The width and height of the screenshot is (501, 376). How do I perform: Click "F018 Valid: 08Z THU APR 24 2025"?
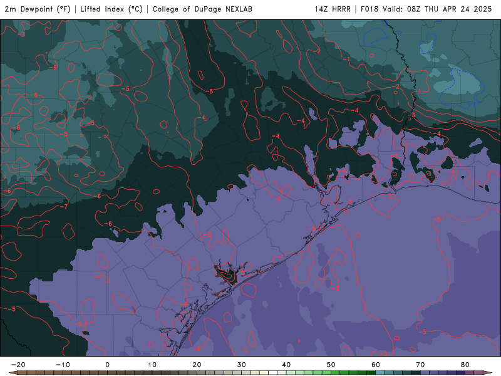[426, 9]
